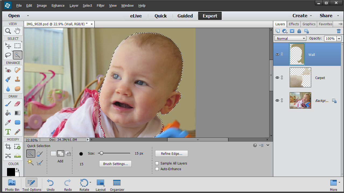Select the Blur tool
The height and width of the screenshot is (193, 344).
tap(8, 89)
